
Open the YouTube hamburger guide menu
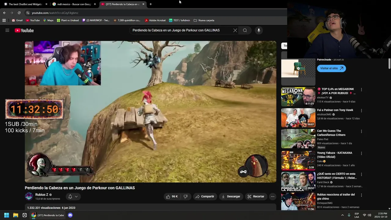click(x=7, y=30)
